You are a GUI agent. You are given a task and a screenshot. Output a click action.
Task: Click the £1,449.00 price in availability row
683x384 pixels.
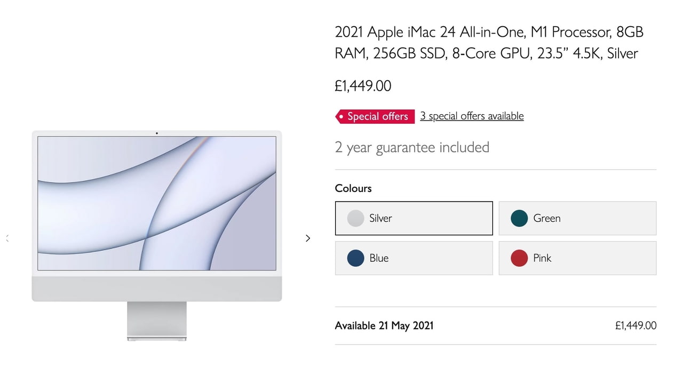pos(636,325)
